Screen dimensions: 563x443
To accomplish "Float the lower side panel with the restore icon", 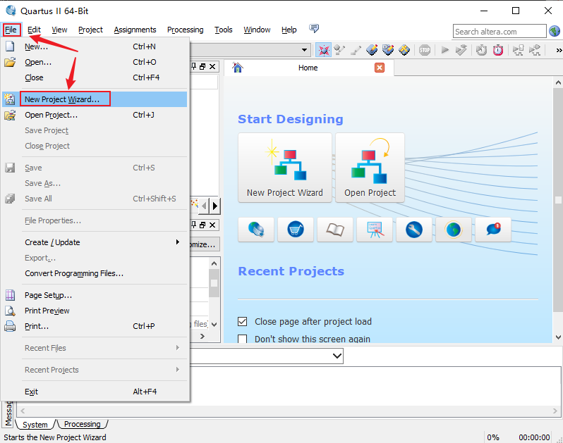I will coord(202,225).
